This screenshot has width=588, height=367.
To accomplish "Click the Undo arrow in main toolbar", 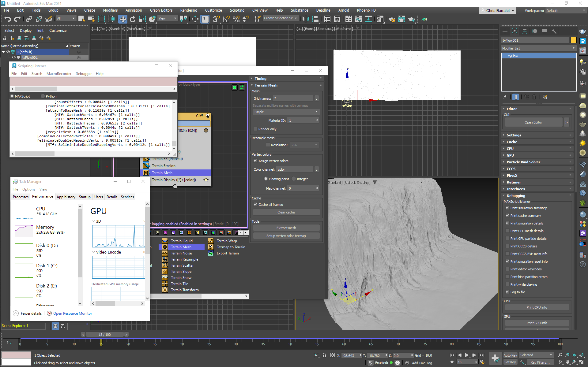I will click(x=7, y=19).
